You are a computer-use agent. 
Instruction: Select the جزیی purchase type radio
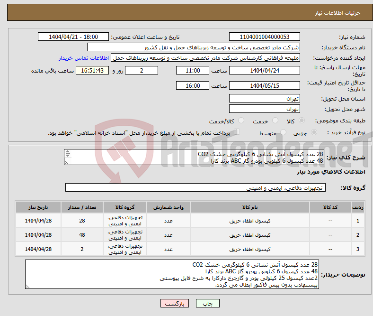(x=314, y=132)
